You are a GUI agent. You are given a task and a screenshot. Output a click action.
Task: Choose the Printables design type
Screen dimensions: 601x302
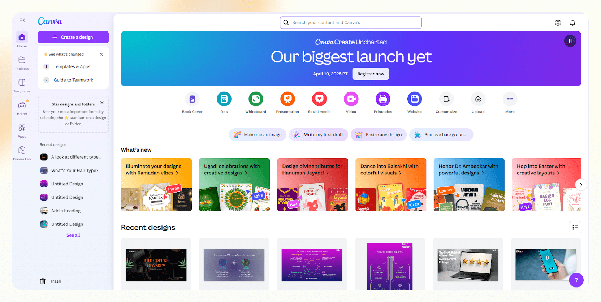(x=383, y=103)
